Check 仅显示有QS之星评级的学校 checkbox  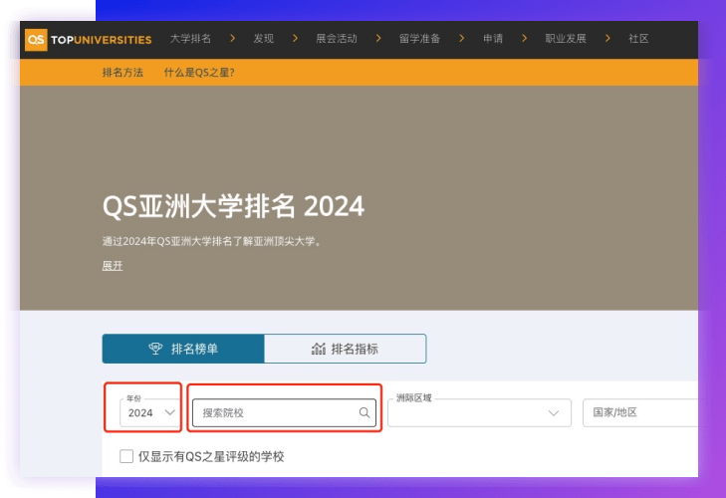pos(126,456)
